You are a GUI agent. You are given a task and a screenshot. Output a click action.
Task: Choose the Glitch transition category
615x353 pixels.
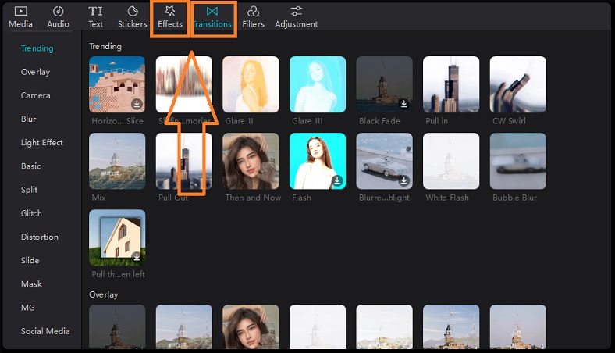31,213
